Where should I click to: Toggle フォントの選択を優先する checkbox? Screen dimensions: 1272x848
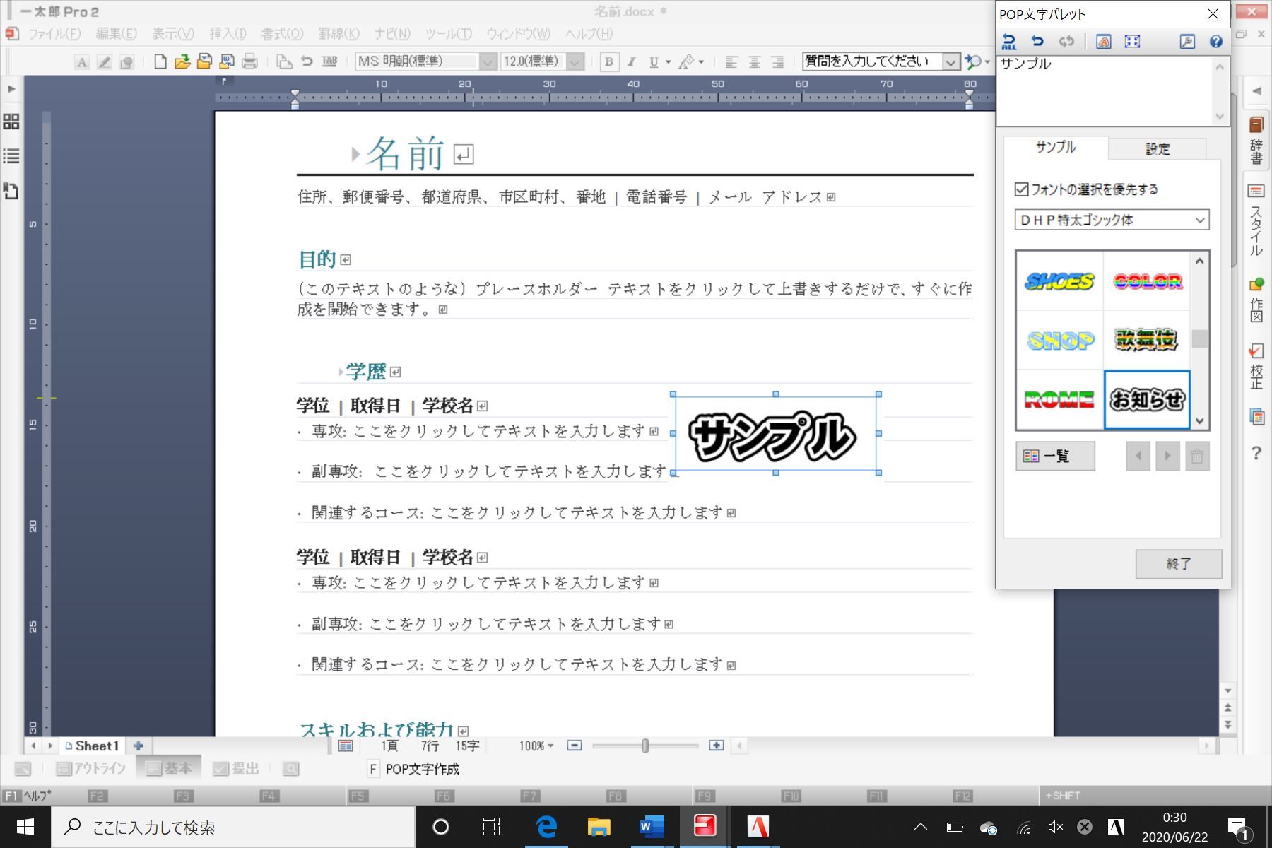click(x=1021, y=189)
